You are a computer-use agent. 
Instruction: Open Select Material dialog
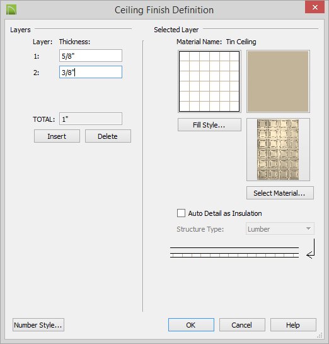280,193
